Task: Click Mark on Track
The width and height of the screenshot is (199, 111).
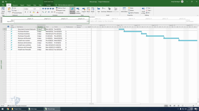Action: 61,8
